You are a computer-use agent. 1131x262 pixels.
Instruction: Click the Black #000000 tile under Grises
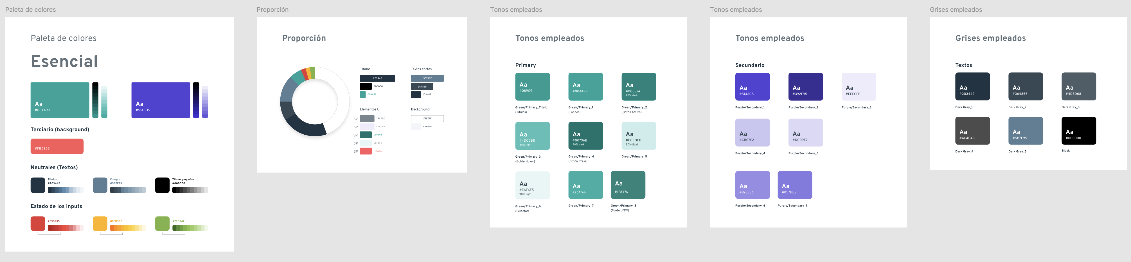[x=1079, y=130]
